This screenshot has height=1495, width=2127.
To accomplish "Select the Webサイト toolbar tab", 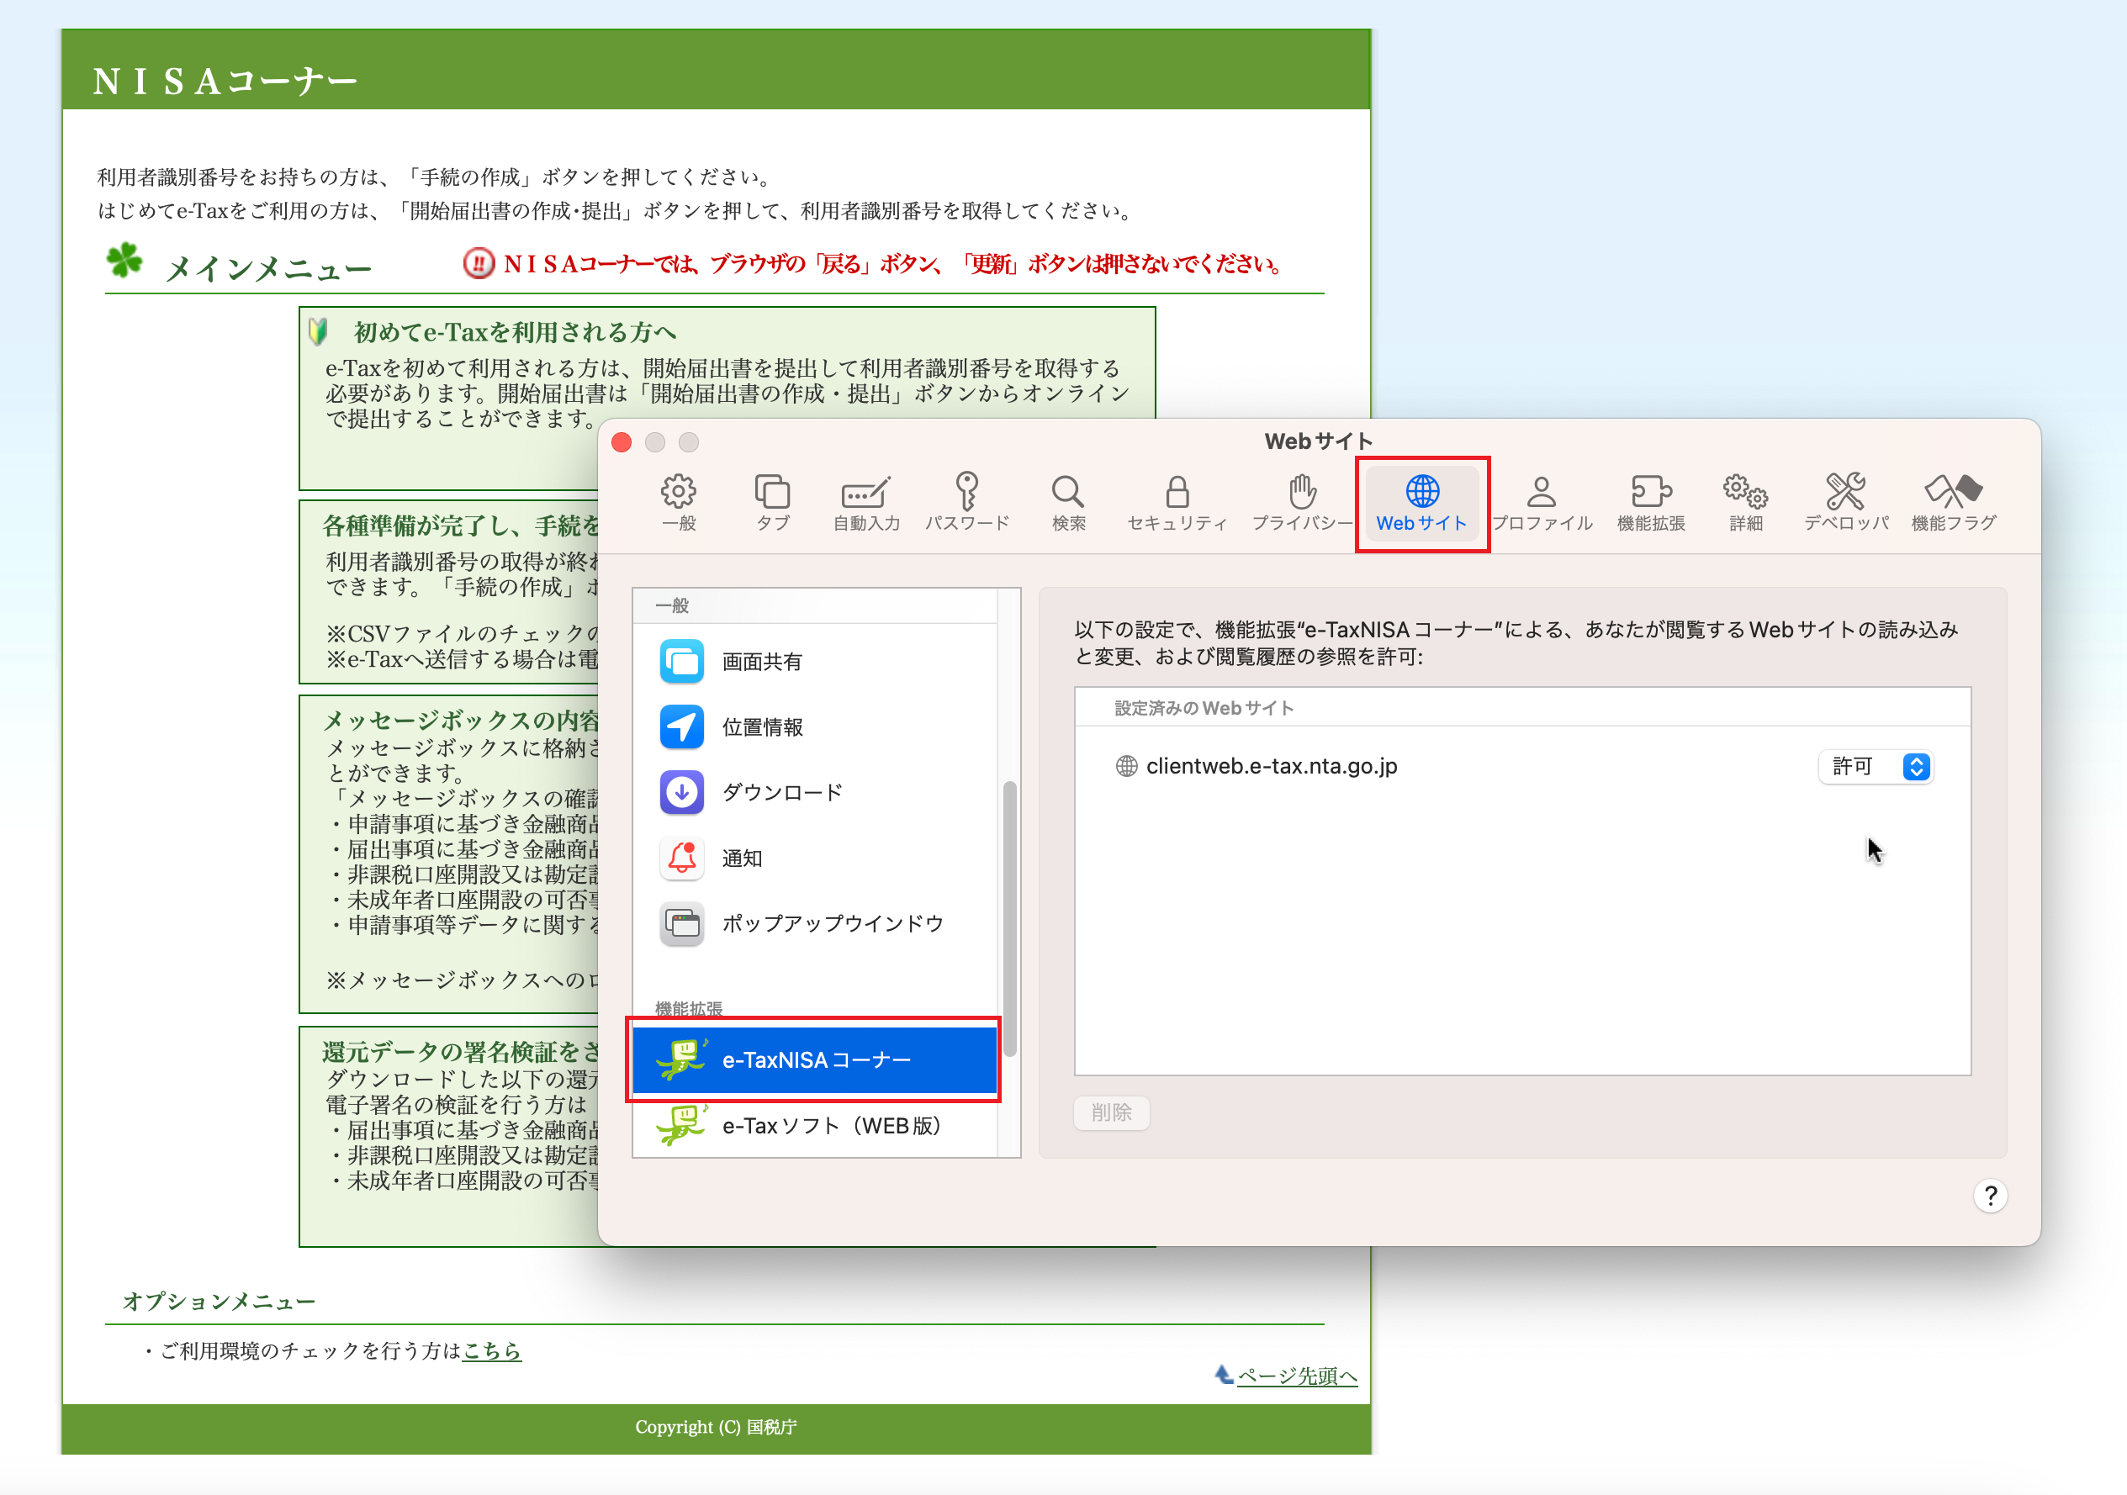I will tap(1422, 503).
